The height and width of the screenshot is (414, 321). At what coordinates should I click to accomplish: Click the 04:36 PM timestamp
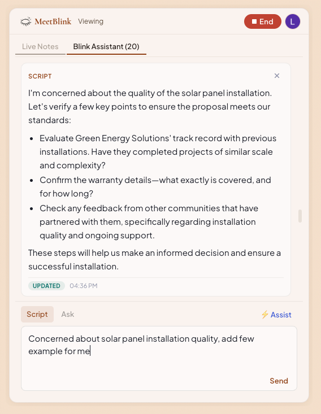(x=84, y=286)
